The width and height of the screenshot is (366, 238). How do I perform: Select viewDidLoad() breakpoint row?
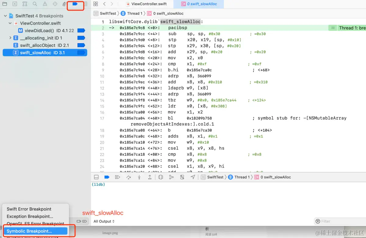pos(45,30)
